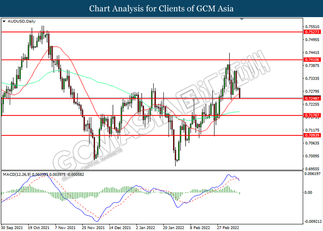Click the 14 Dec 2021 date label
Screen dimensions: 323x231
120,228
